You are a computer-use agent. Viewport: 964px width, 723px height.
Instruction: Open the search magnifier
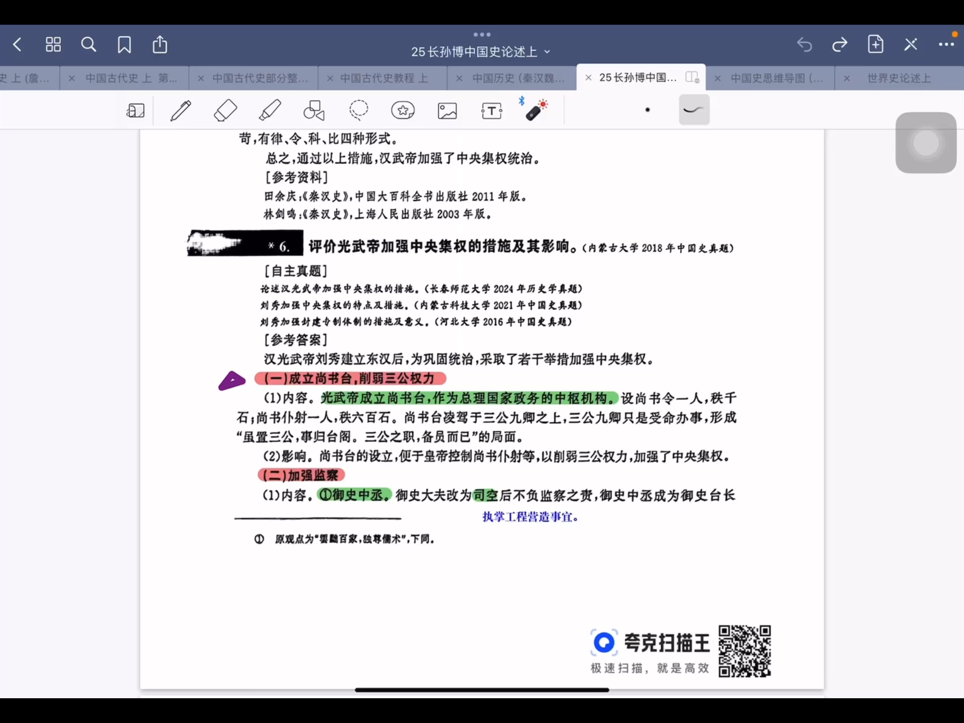click(x=88, y=44)
